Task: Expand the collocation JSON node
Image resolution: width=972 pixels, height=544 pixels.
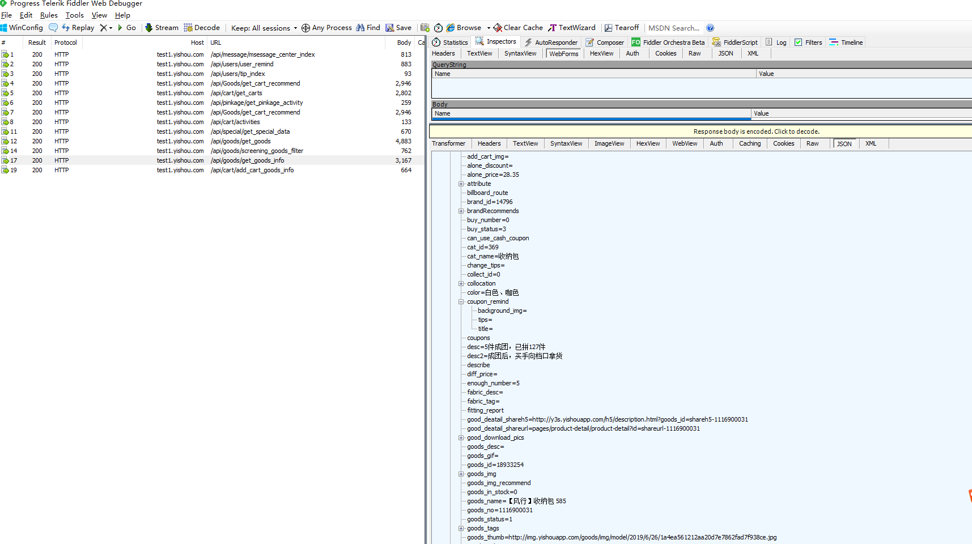Action: click(x=461, y=284)
